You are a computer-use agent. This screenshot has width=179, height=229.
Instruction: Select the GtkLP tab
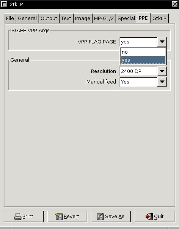click(160, 18)
